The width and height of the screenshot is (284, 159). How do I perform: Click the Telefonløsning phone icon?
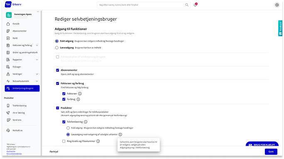[x=8, y=106]
